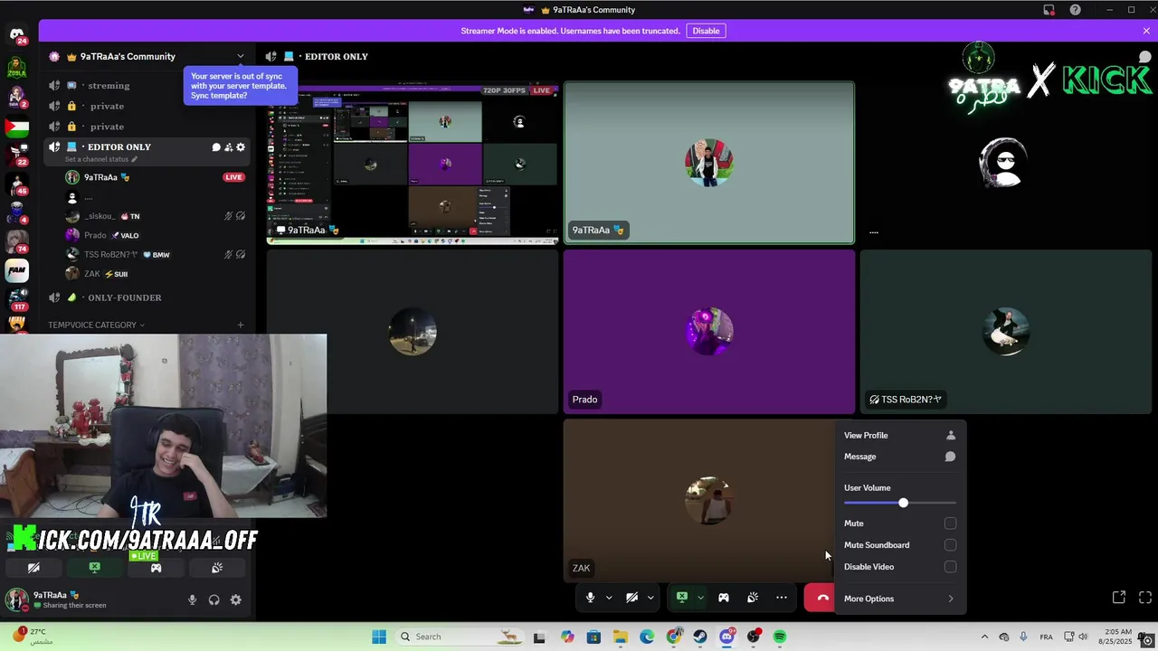
Task: Open the FAM server icon
Action: pos(16,270)
